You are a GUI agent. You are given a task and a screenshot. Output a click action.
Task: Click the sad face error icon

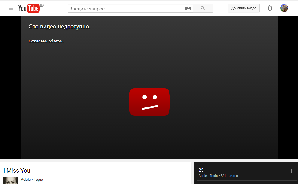149,102
